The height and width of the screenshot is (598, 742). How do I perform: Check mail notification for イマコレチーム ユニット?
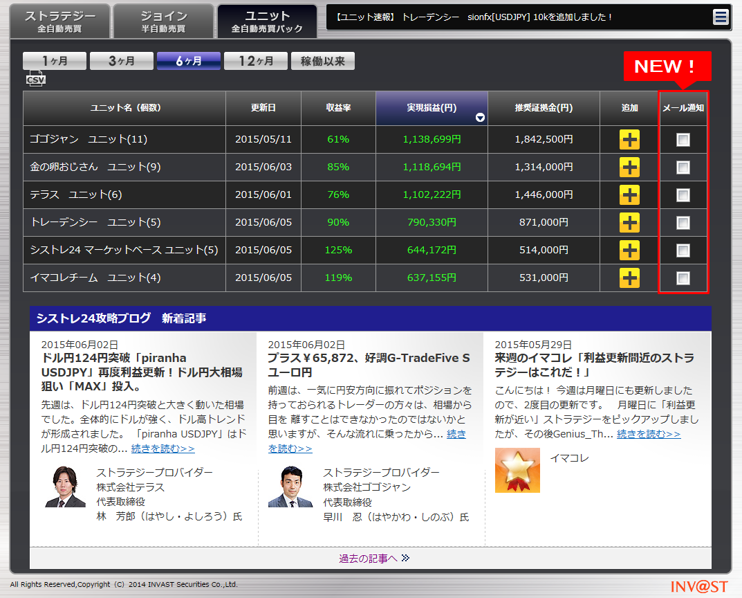coord(683,278)
